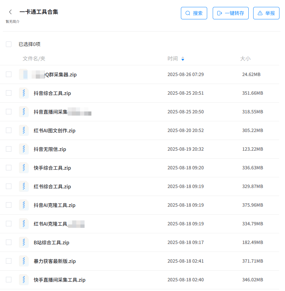Click the 大小 column header
Viewport: 285px width, 291px height.
(245, 59)
